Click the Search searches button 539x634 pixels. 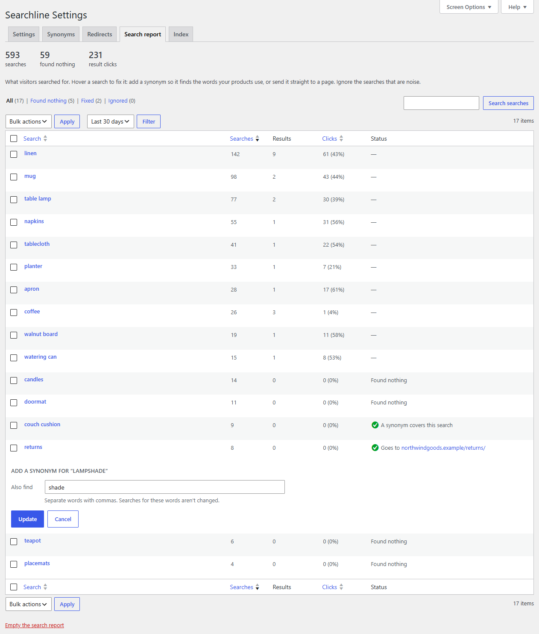(508, 103)
